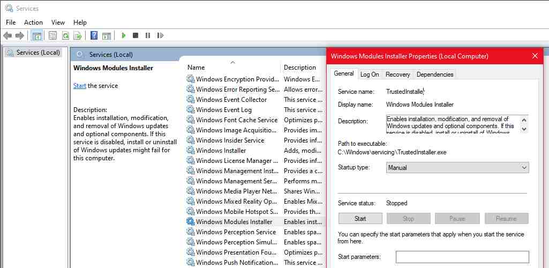Select the Windows Mobile Hotspot row
Screen dimensions: 549x268
(255, 211)
